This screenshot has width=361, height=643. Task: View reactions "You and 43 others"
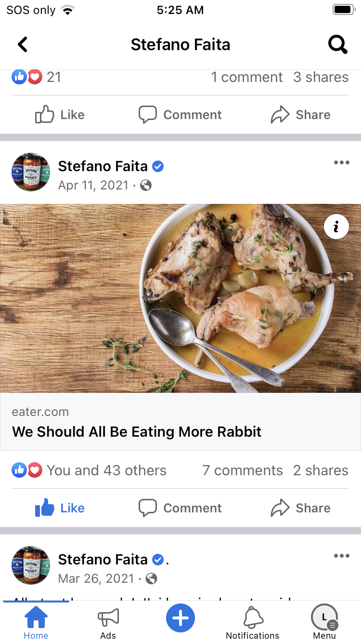click(106, 470)
